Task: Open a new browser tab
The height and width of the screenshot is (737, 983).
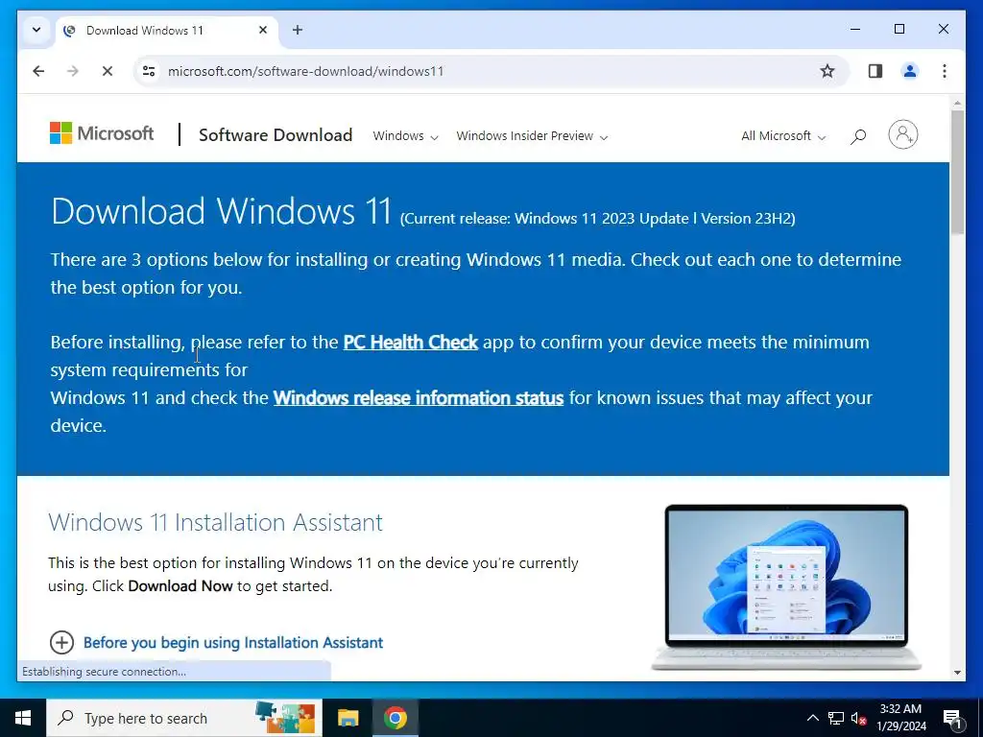Action: coord(298,30)
